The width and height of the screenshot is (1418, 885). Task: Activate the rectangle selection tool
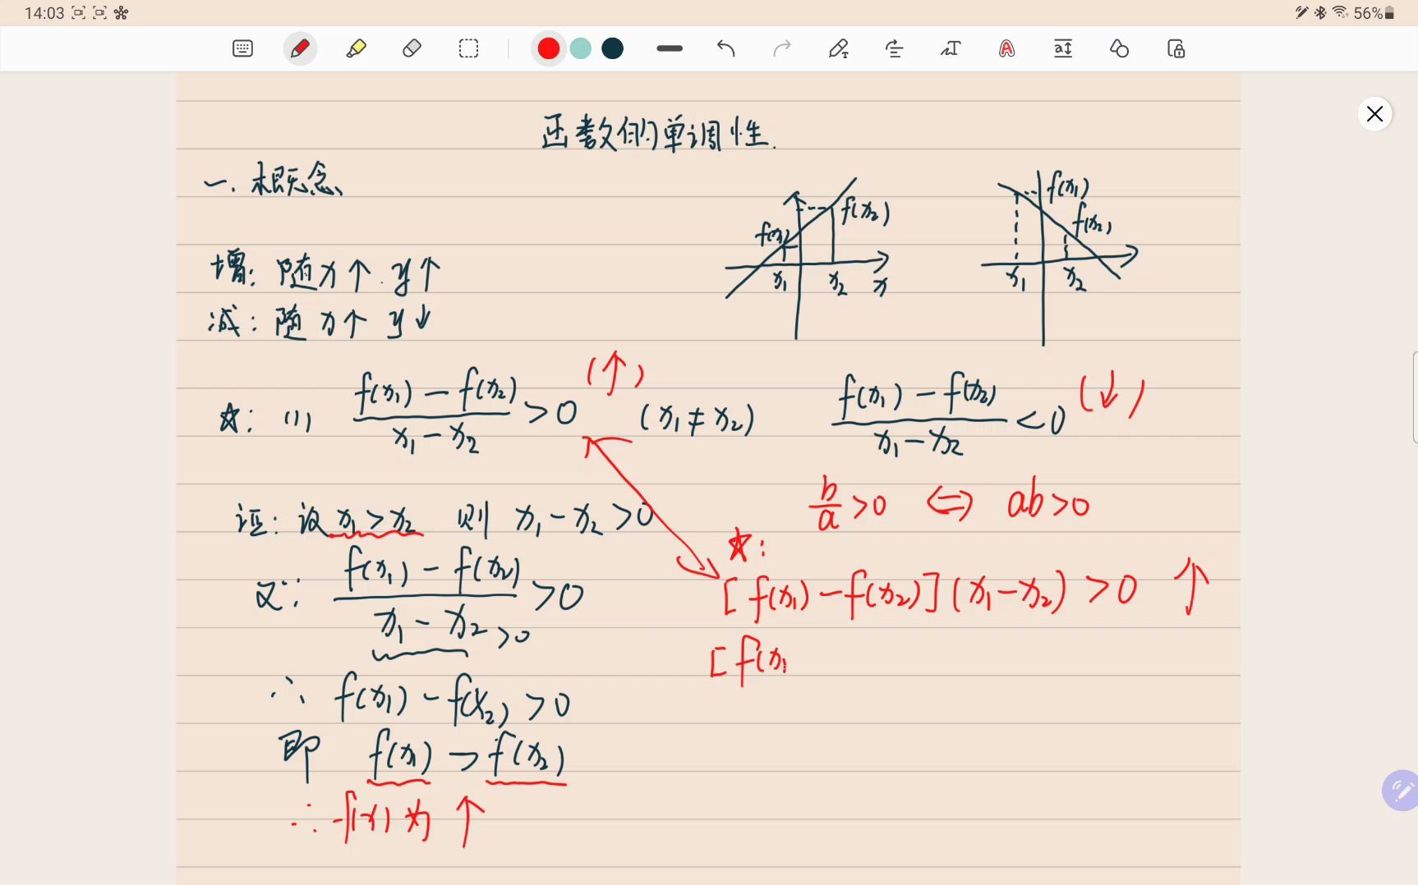tap(468, 48)
